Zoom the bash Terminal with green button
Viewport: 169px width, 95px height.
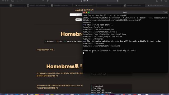click(x=89, y=12)
